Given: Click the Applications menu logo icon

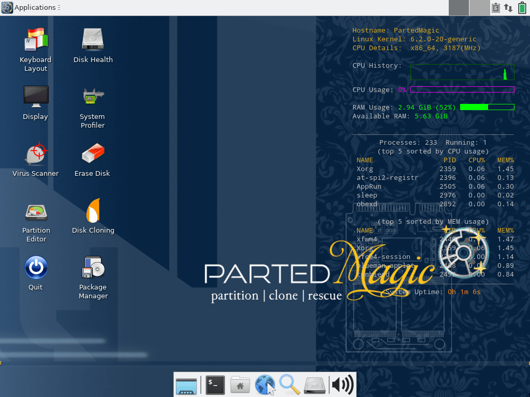Looking at the screenshot, I should [x=7, y=7].
